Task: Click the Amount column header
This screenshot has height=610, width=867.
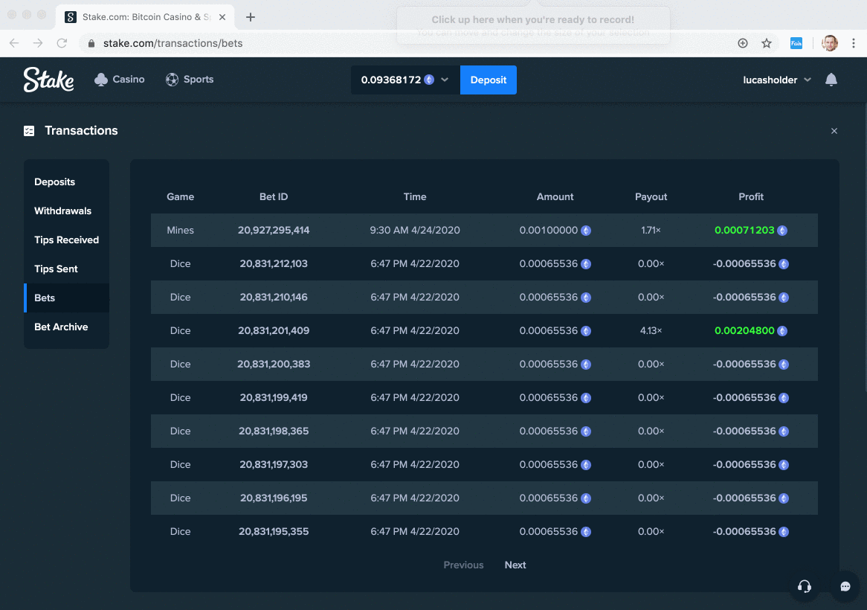Action: point(555,196)
